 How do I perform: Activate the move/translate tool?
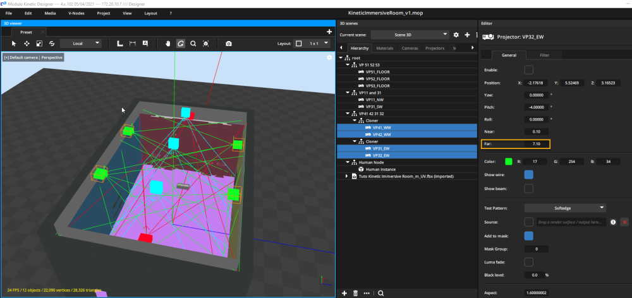click(27, 44)
